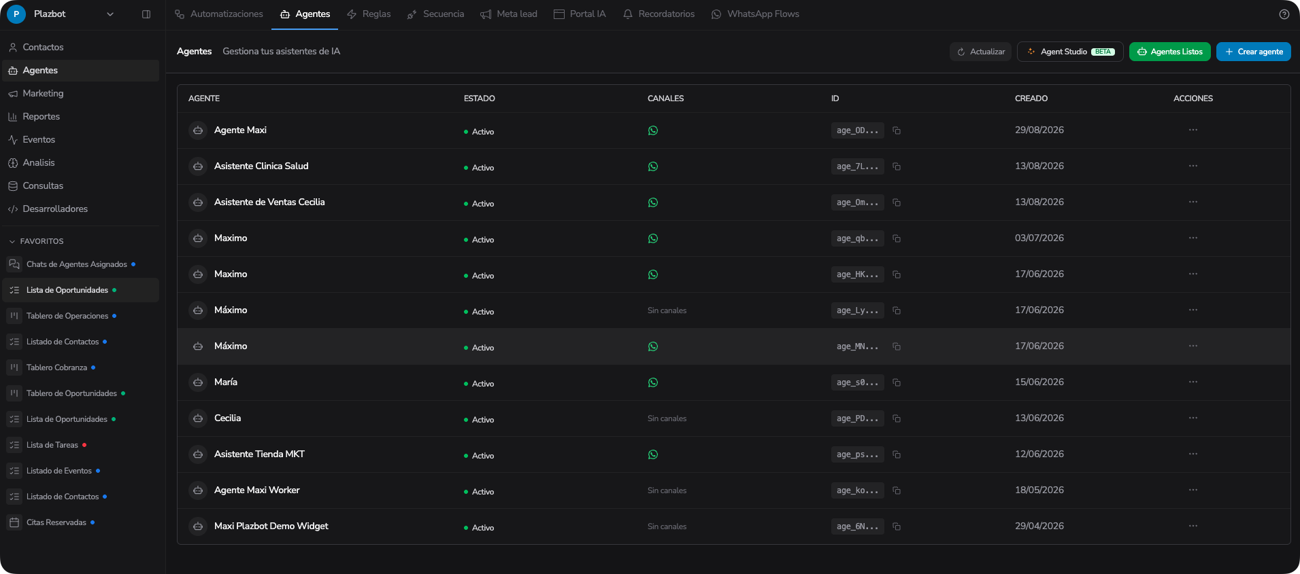Viewport: 1300px width, 574px height.
Task: Open the Plazbot workspace dropdown
Action: pos(110,14)
